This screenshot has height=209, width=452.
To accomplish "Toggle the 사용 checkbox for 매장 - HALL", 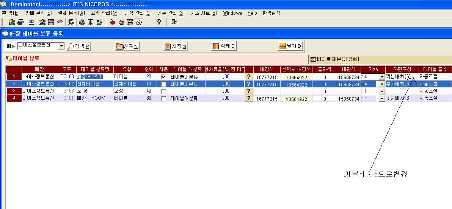I will tap(163, 77).
